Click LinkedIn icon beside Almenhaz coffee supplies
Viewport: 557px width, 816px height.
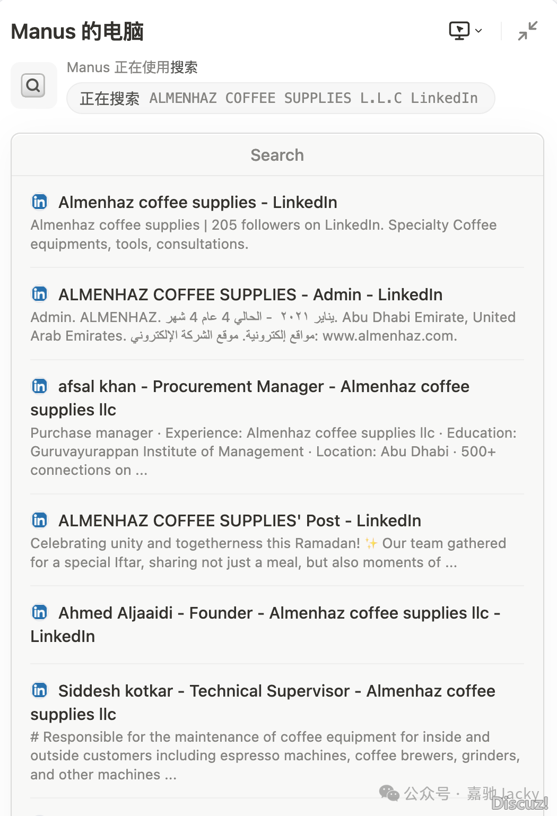pos(40,202)
